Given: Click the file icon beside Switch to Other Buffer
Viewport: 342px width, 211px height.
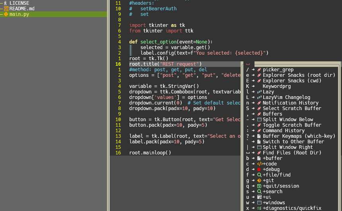Looking at the screenshot, I should [x=259, y=142].
